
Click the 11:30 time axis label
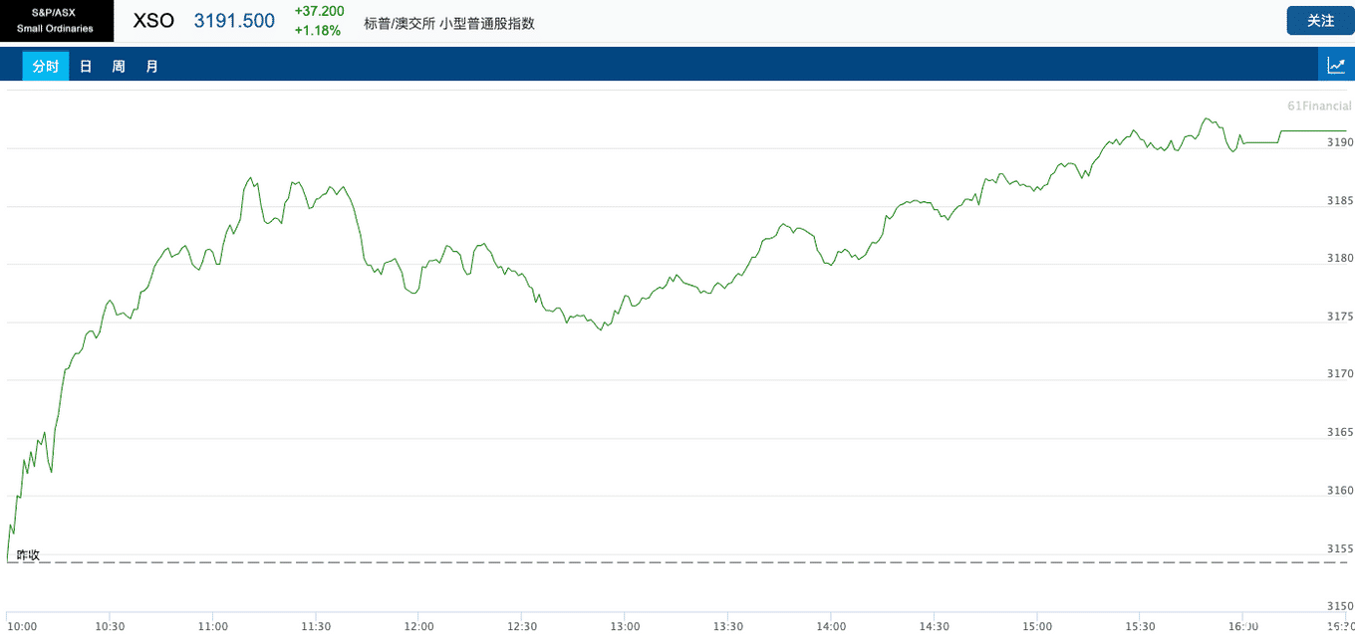pos(316,626)
